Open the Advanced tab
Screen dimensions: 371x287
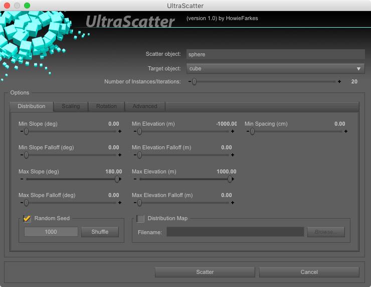tap(145, 106)
